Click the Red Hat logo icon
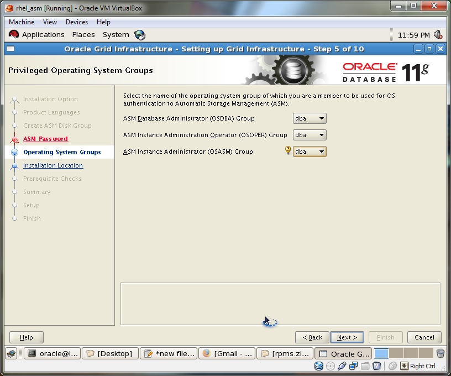 point(13,35)
